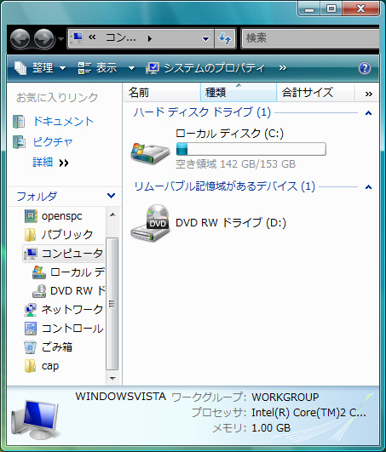
Task: Sort by 合計サイズ column header
Action: click(315, 93)
